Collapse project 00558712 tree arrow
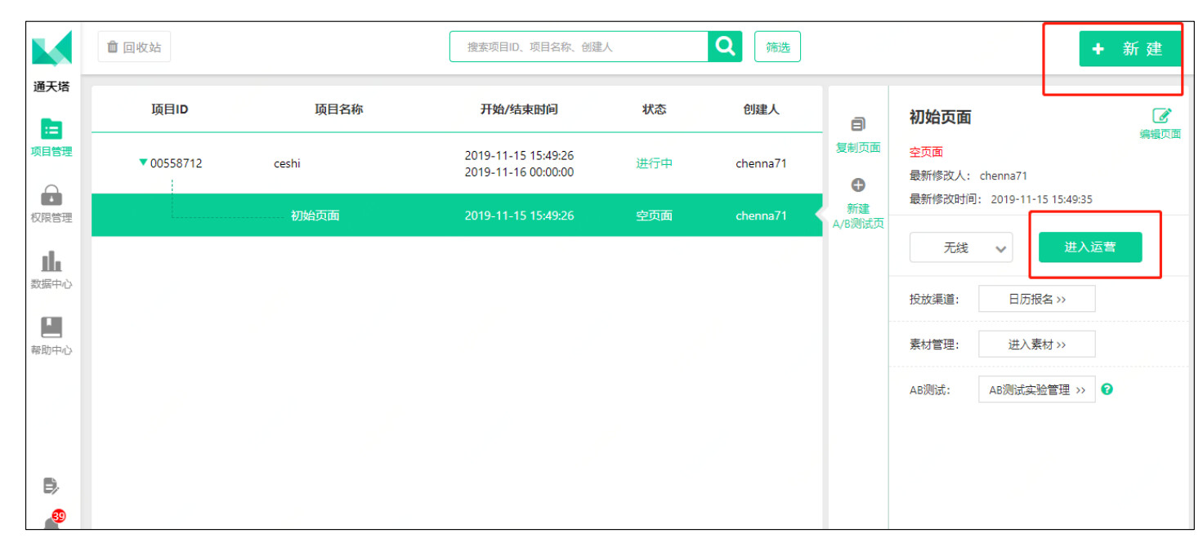The width and height of the screenshot is (1203, 538). (x=144, y=163)
